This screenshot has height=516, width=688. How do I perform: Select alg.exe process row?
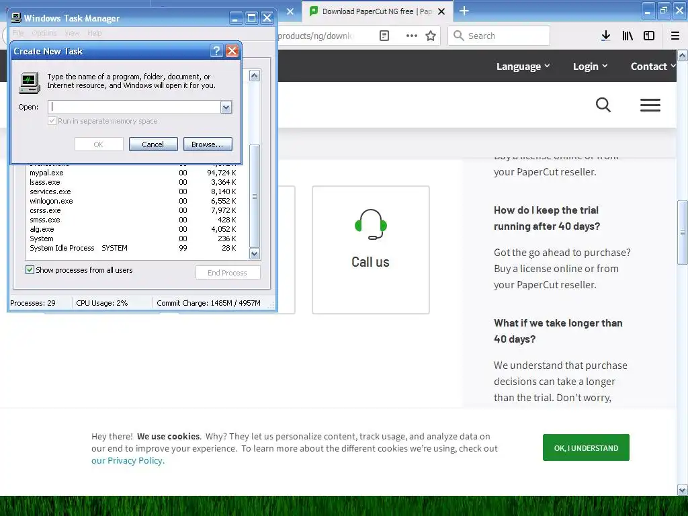pos(133,229)
